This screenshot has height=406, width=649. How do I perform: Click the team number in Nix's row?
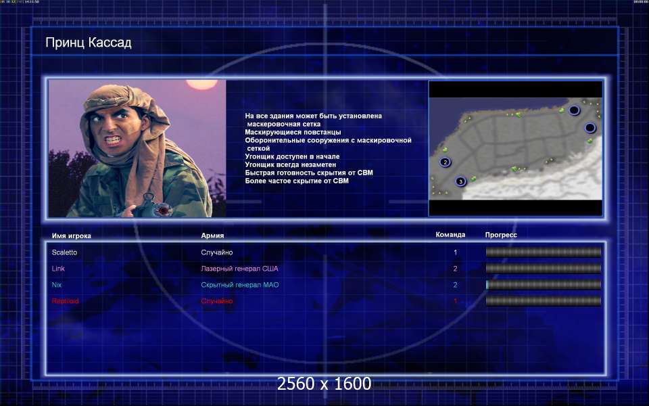click(x=455, y=285)
